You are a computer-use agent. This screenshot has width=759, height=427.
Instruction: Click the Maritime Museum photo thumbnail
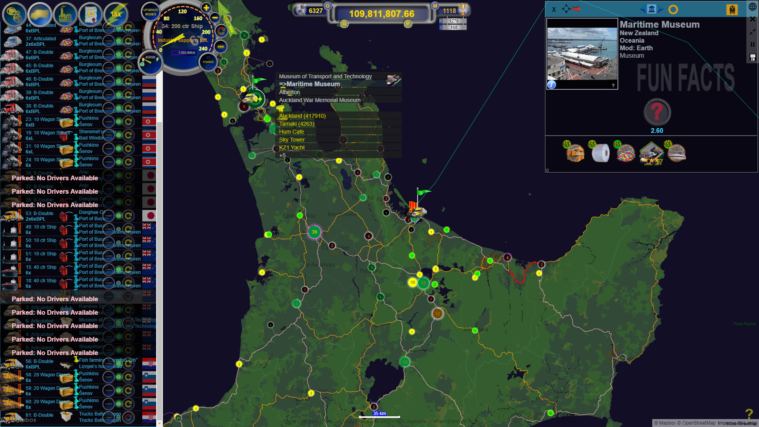point(582,53)
